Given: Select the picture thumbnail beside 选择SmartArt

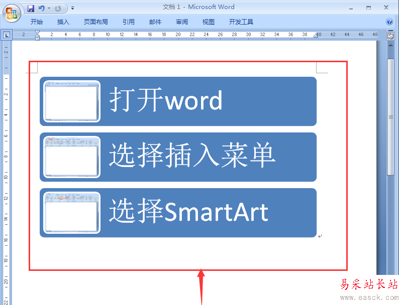Looking at the screenshot, I should (72, 213).
